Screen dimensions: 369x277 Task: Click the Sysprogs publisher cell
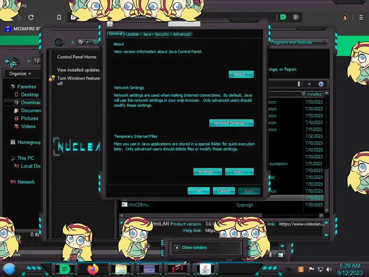[x=245, y=205]
